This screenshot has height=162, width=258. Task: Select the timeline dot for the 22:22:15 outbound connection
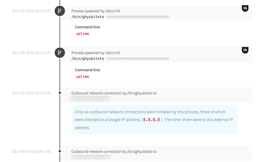point(60,93)
